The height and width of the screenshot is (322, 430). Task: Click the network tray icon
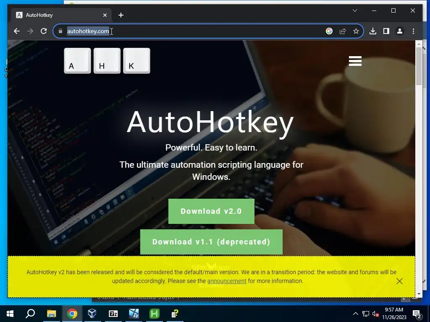click(x=366, y=314)
